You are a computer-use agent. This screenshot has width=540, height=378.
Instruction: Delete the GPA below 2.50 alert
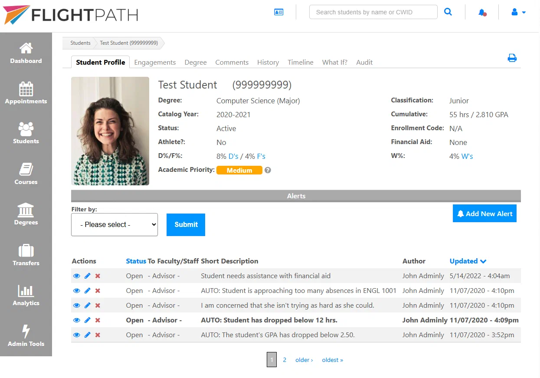coord(98,335)
